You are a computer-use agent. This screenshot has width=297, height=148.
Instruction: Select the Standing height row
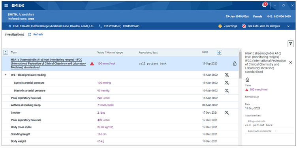coord(120,134)
